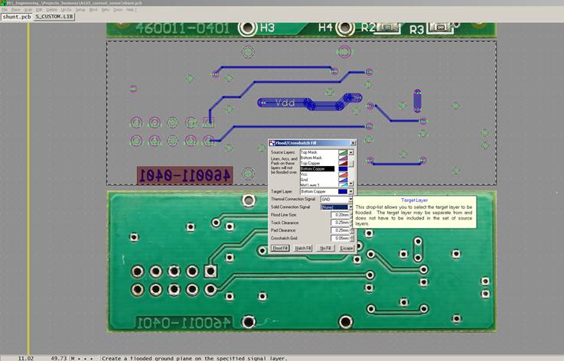
Task: Switch to the S_CUSTOM.LIB tab
Action: pos(54,16)
